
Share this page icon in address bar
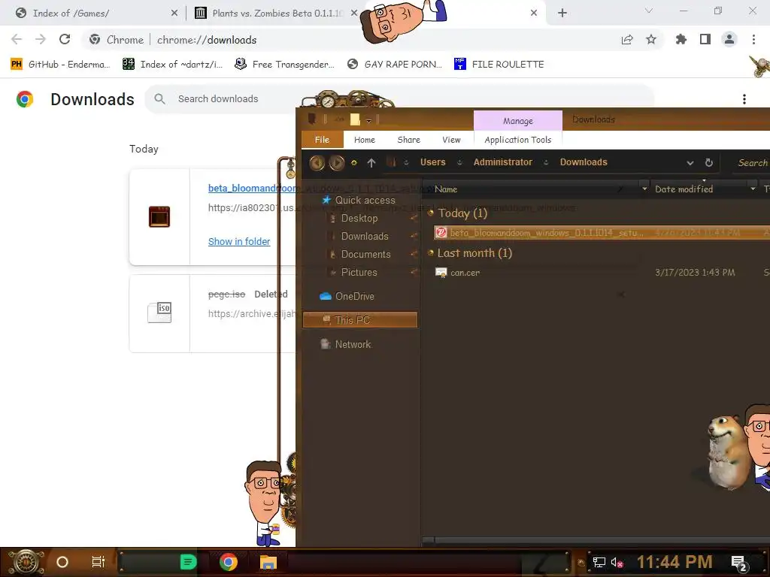pyautogui.click(x=627, y=39)
